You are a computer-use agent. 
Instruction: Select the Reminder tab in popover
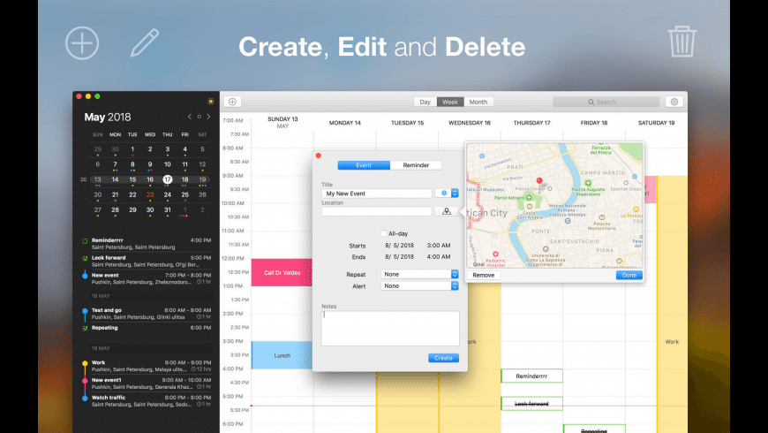coord(416,165)
